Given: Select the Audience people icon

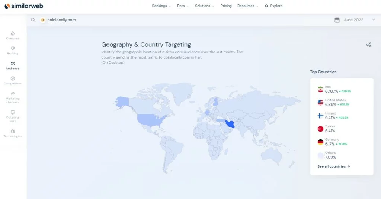Looking at the screenshot, I should pyautogui.click(x=13, y=64).
